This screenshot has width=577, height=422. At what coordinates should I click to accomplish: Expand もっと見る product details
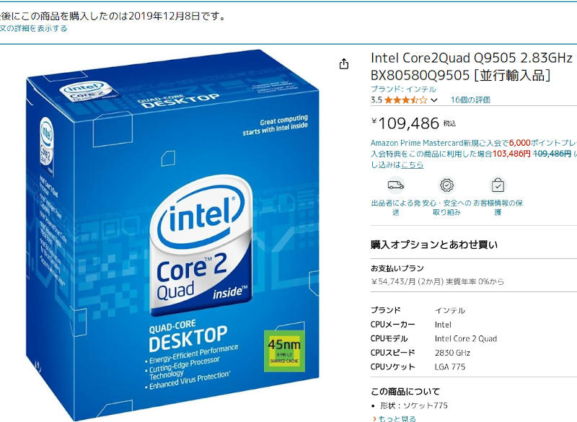click(x=394, y=418)
